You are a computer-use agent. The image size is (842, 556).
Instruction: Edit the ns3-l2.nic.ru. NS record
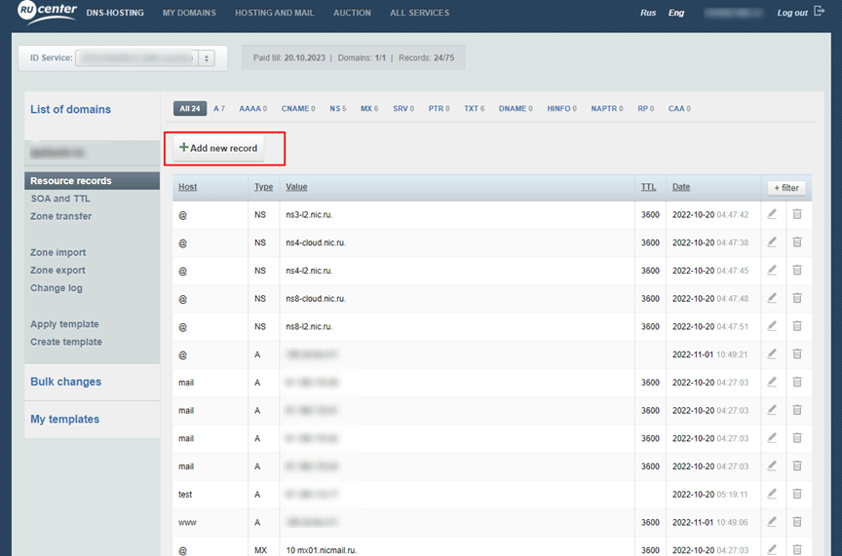(772, 214)
